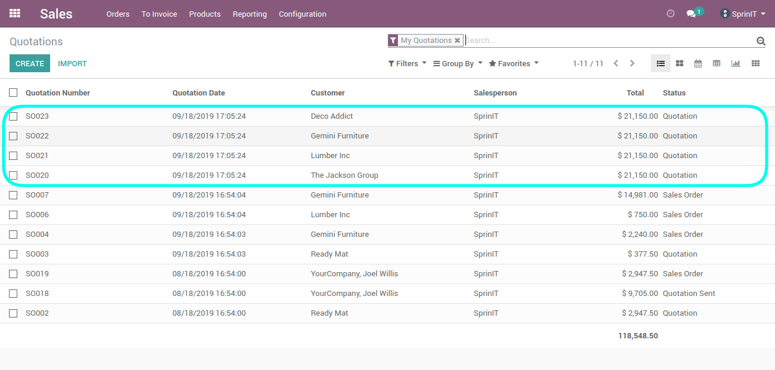Go to previous page arrow

[616, 63]
